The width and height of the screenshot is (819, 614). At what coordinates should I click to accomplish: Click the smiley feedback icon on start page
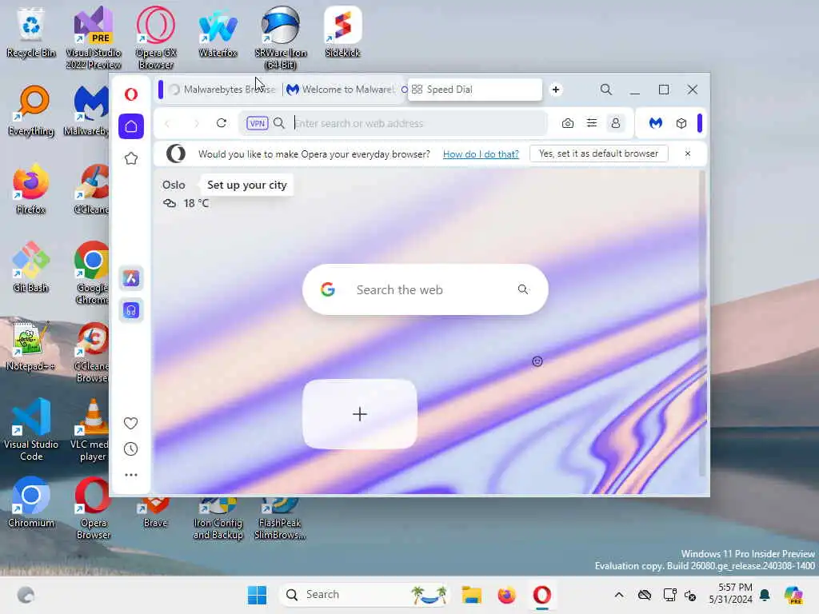tap(537, 361)
